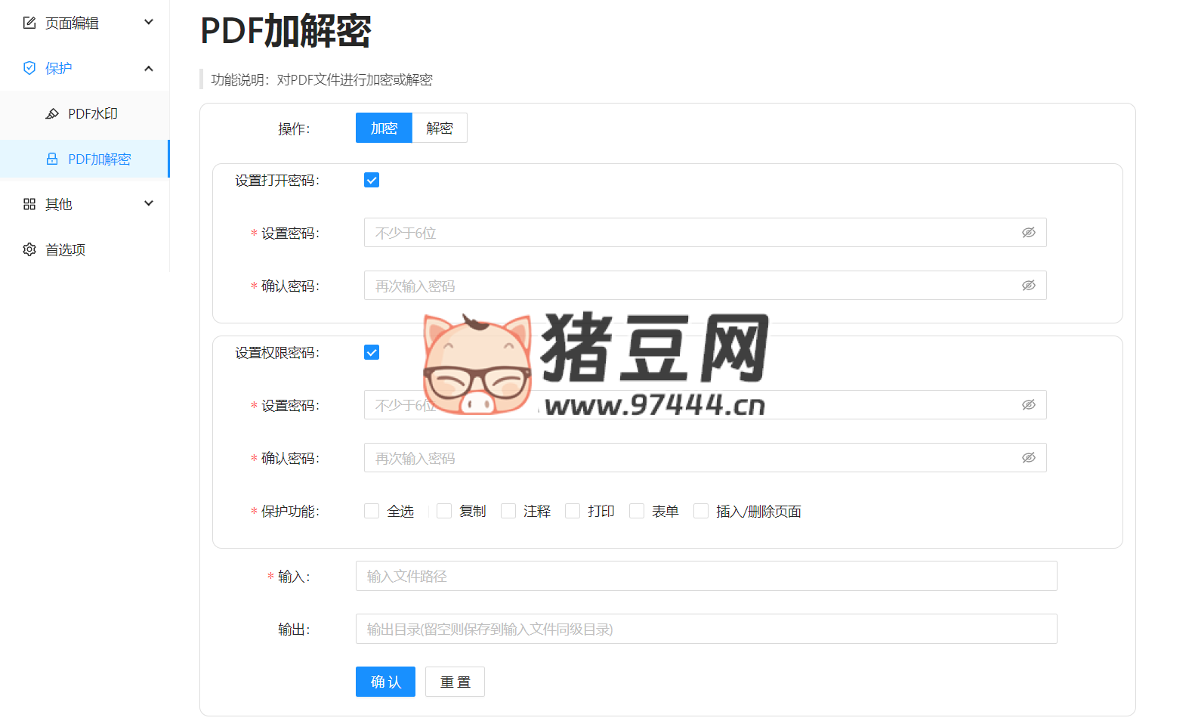
Task: Click the grid icon beside 其他
Action: (29, 204)
